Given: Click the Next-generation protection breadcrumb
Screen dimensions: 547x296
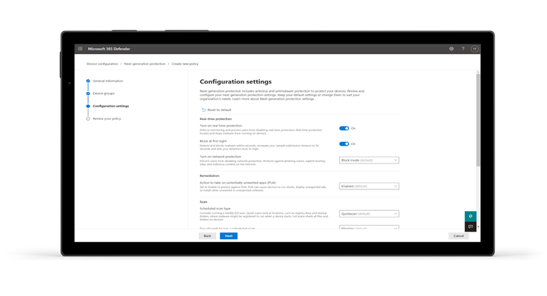Looking at the screenshot, I should tap(145, 64).
